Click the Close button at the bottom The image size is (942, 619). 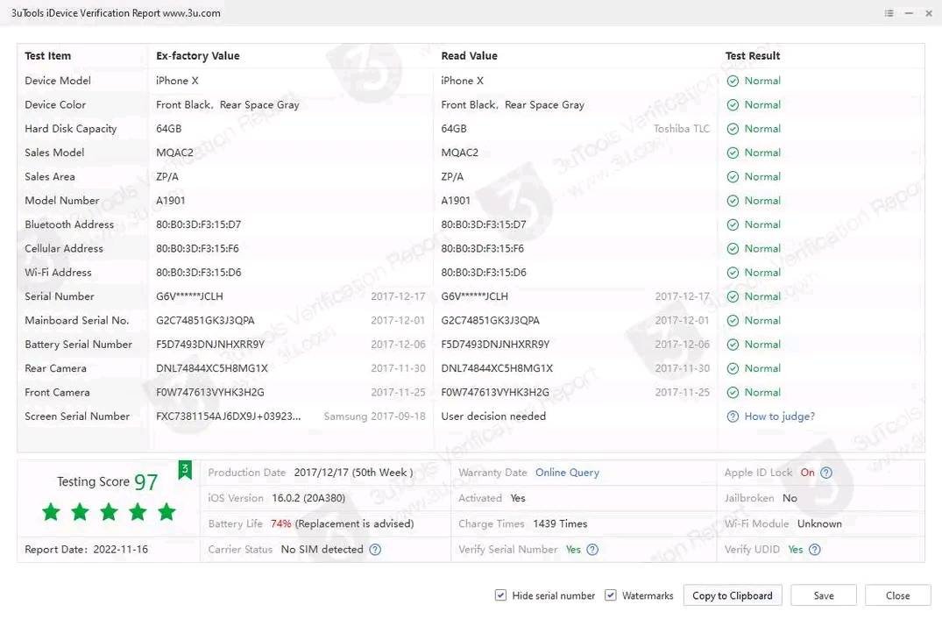(x=897, y=595)
